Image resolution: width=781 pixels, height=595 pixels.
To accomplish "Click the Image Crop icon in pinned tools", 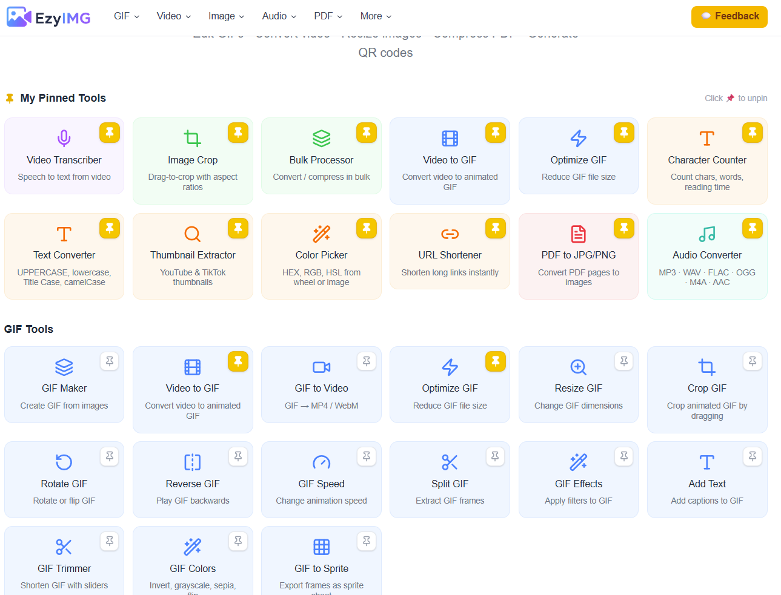I will tap(193, 139).
